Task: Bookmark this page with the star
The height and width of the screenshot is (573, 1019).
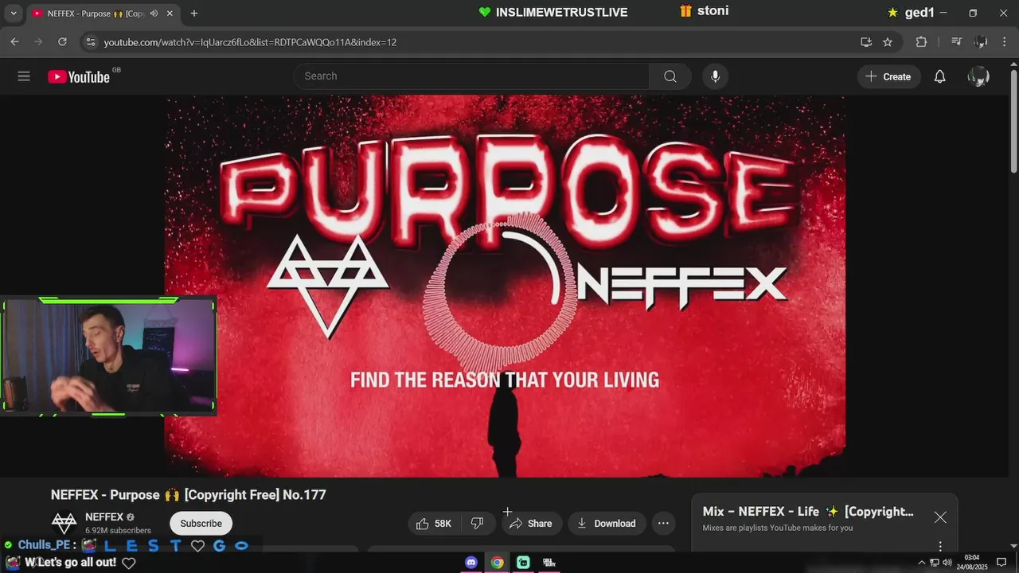Action: pos(888,42)
